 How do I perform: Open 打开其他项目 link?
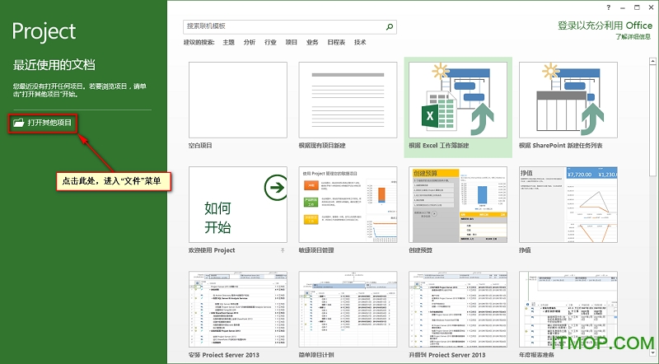point(43,123)
